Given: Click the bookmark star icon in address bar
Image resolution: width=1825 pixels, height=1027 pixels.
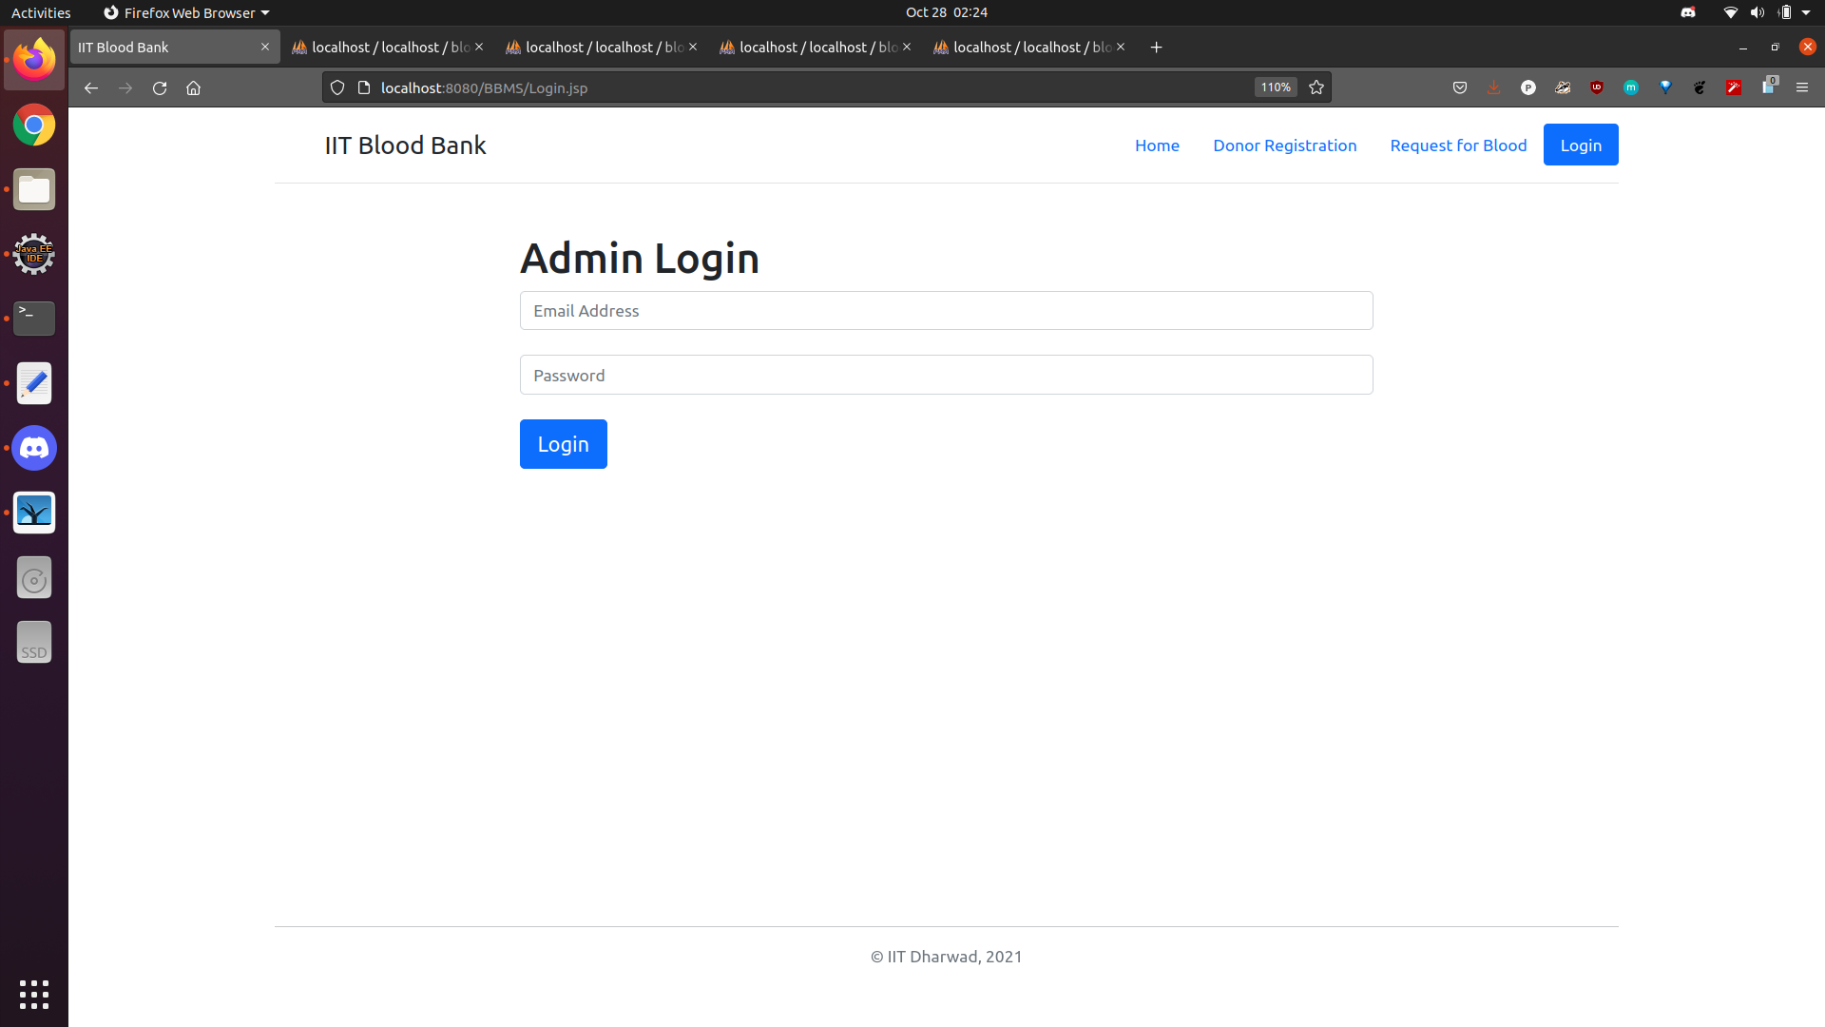Looking at the screenshot, I should pos(1316,87).
